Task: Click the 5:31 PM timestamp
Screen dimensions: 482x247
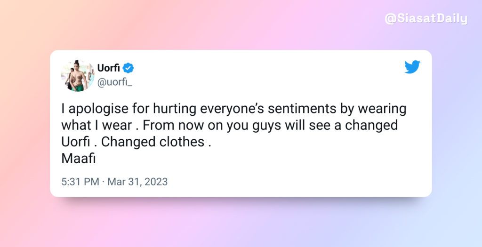Action: click(80, 182)
